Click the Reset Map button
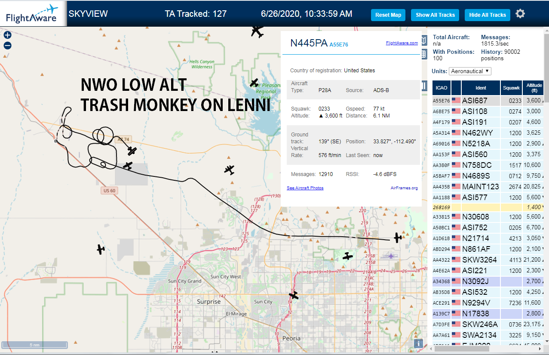Viewport: 549px width, 355px height. point(388,15)
